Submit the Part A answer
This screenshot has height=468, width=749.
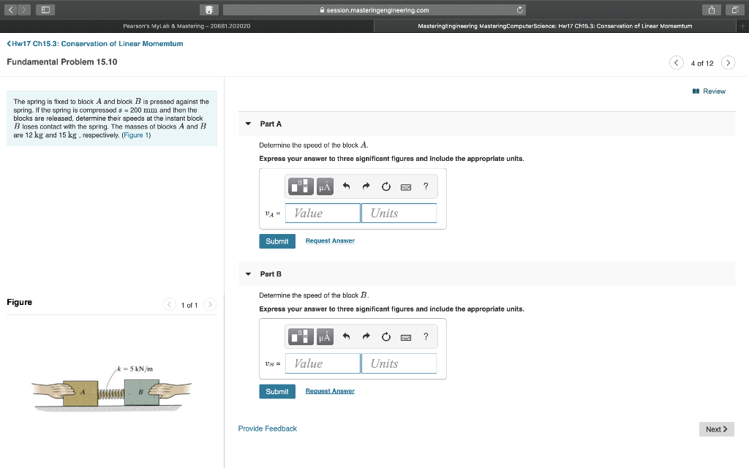coord(276,241)
